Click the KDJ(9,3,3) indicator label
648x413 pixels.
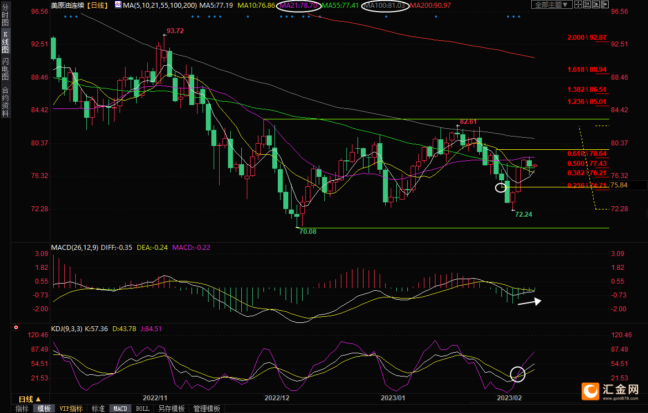(67, 329)
